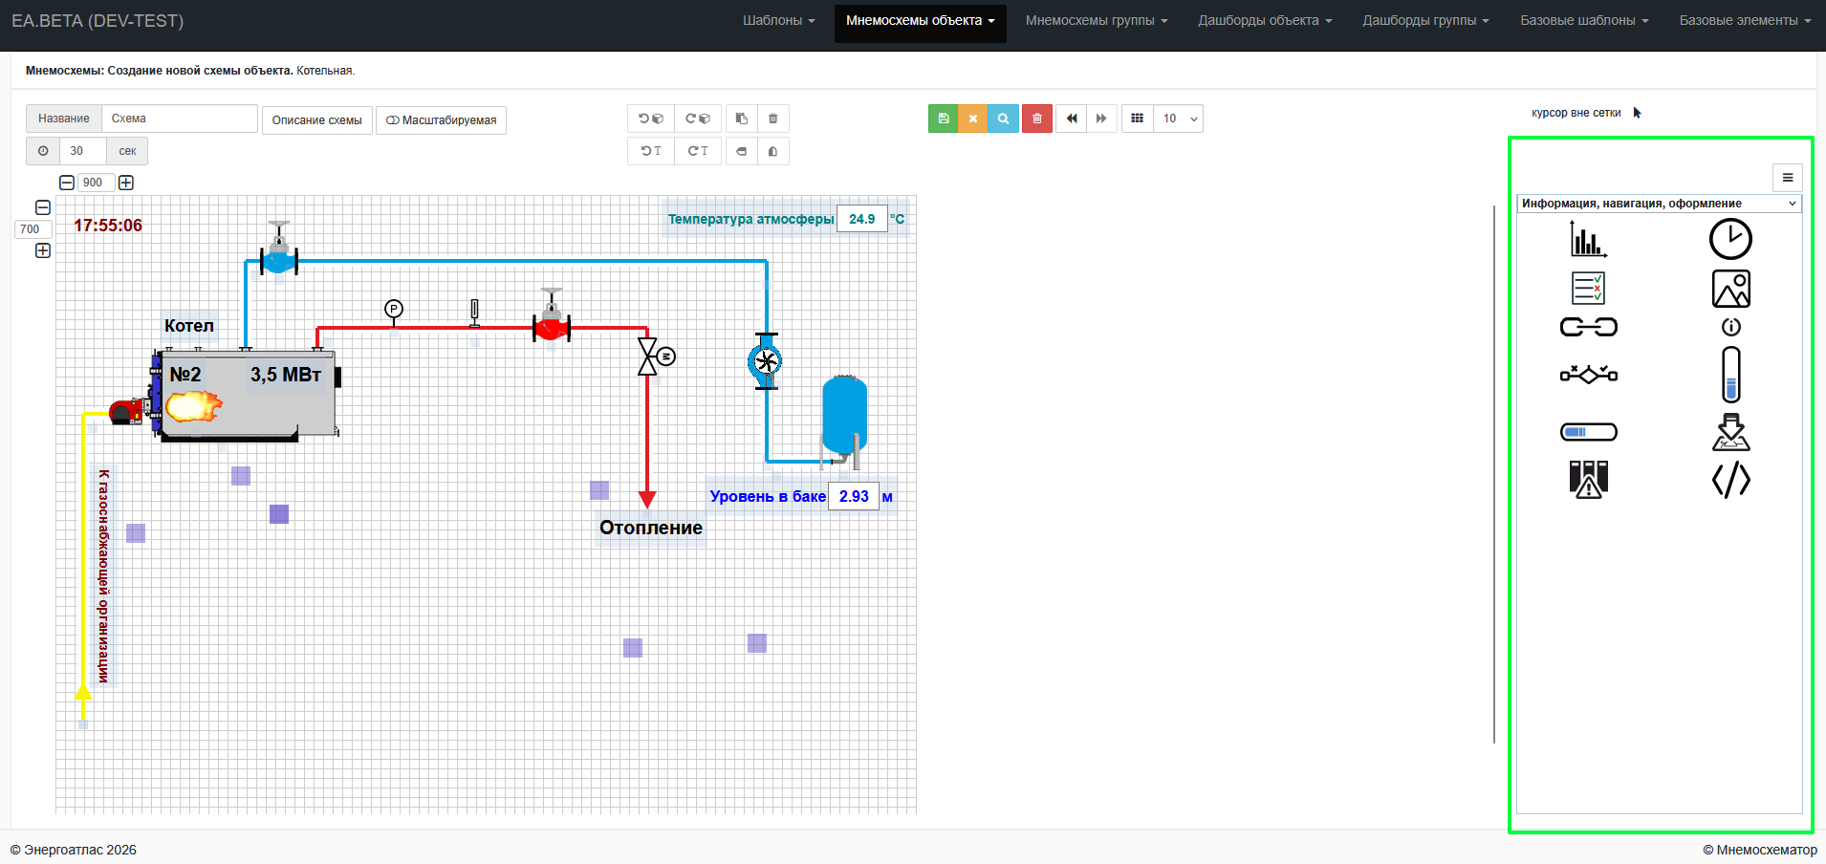1826x864 pixels.
Task: Select the image picture element icon
Action: pyautogui.click(x=1730, y=289)
